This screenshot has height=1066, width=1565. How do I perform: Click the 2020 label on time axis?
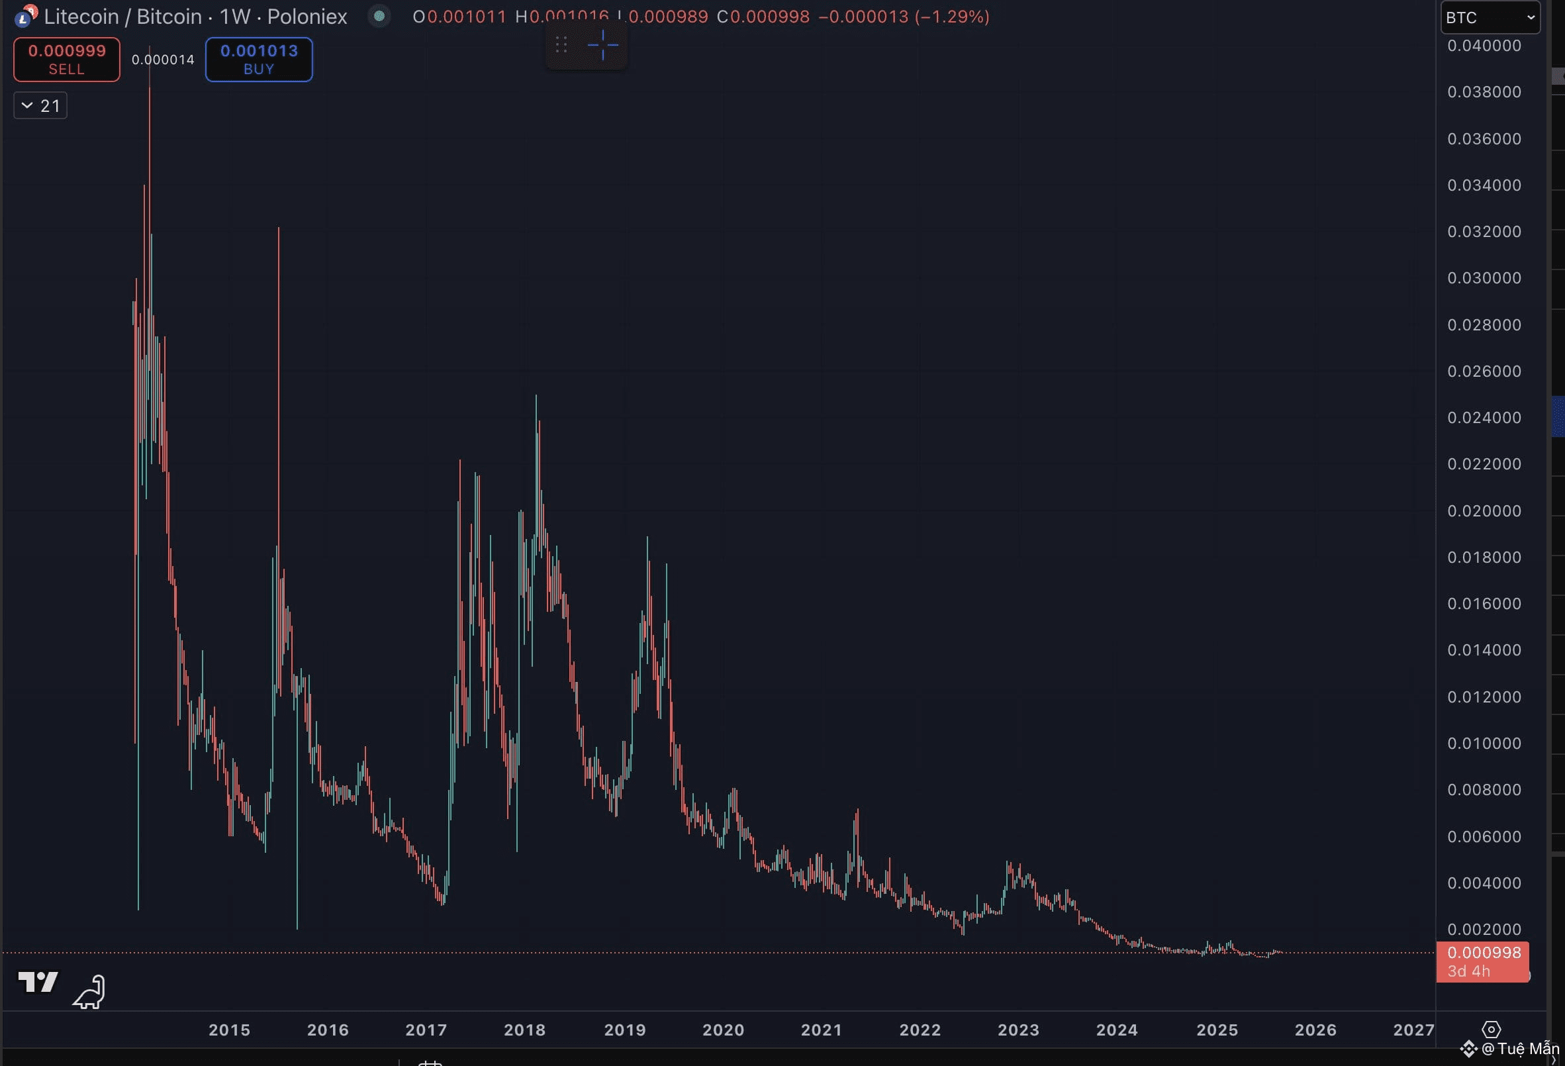723,1030
